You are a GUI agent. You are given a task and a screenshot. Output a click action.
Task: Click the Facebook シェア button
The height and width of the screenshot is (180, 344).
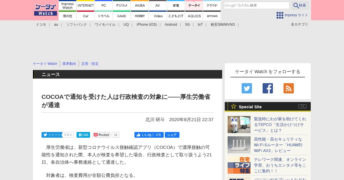[172, 135]
